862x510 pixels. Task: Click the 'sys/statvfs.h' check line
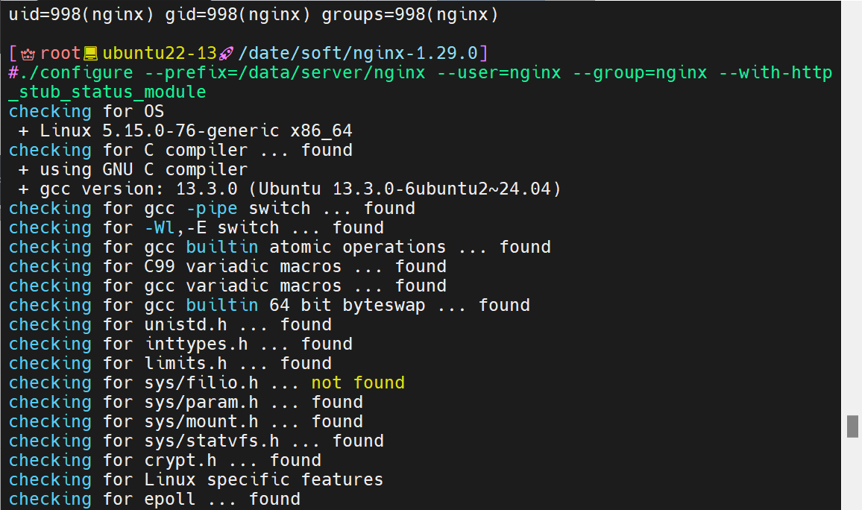(195, 441)
